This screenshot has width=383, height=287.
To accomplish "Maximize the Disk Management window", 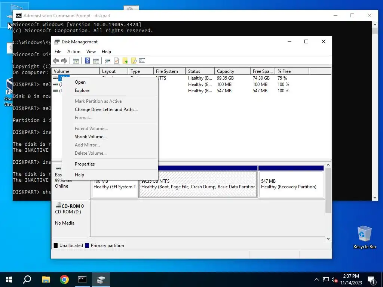I will 306,42.
